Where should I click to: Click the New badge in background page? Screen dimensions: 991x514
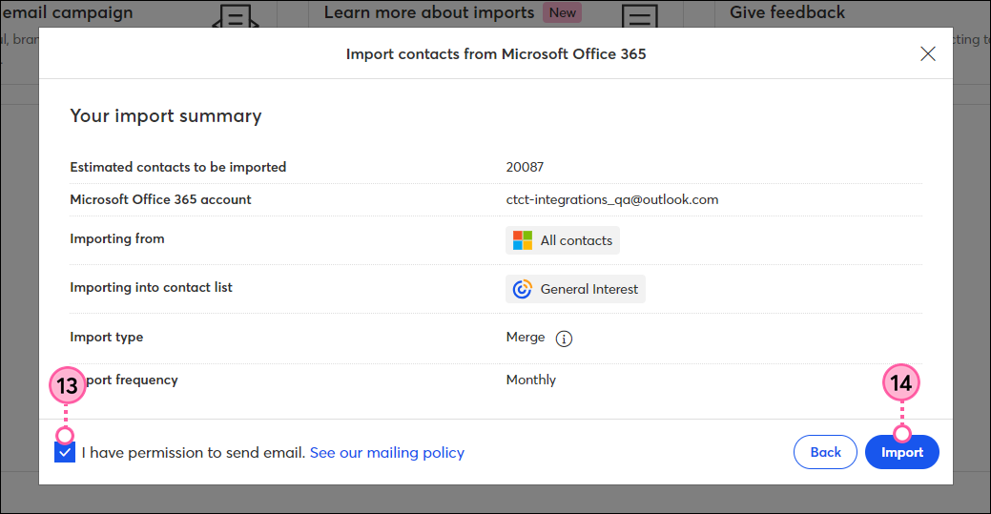[x=562, y=12]
